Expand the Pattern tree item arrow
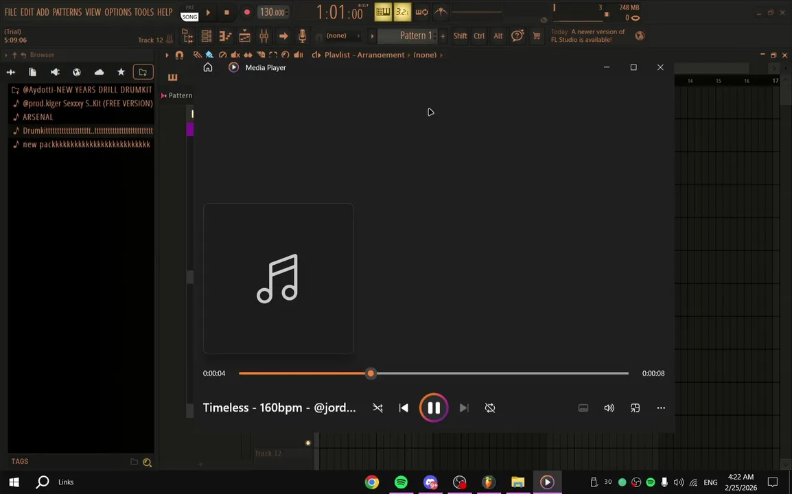Image resolution: width=792 pixels, height=494 pixels. click(x=163, y=95)
